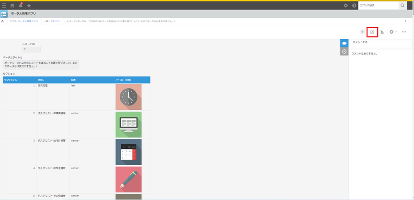Screen dimensions: 414x200
Task: Open the hamburger navigation menu
Action: pos(4,6)
